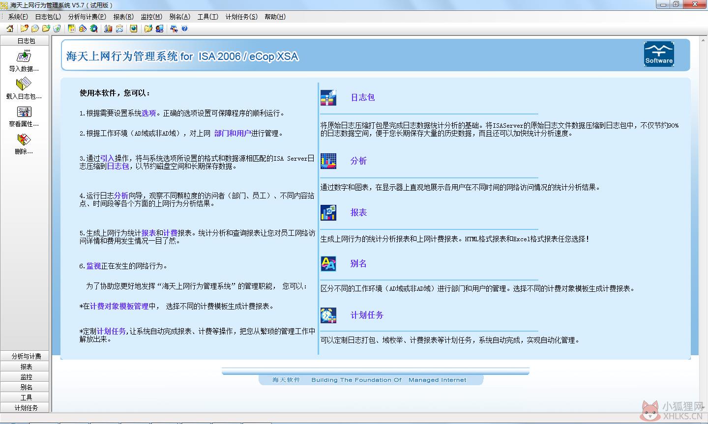Screen dimensions: 708x424
Task: Click the 别名 section icon on the right
Action: pos(328,264)
